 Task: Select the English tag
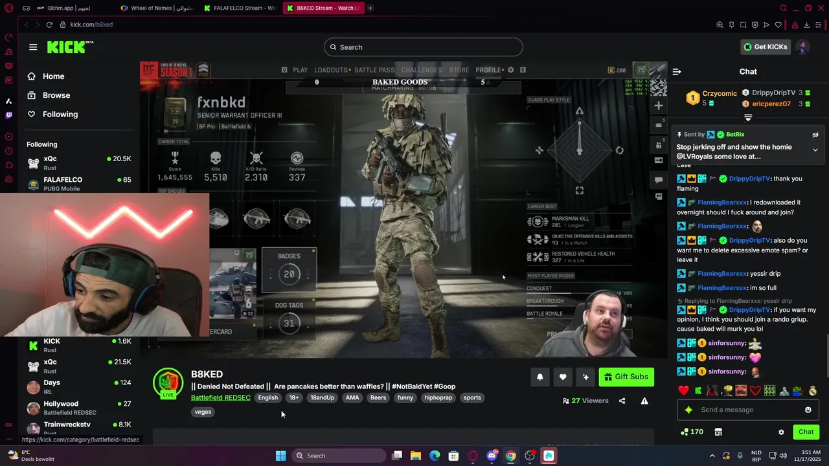coord(267,397)
